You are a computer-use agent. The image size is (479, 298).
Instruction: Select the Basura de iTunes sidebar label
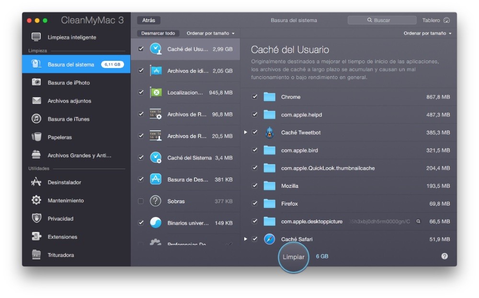click(x=68, y=119)
